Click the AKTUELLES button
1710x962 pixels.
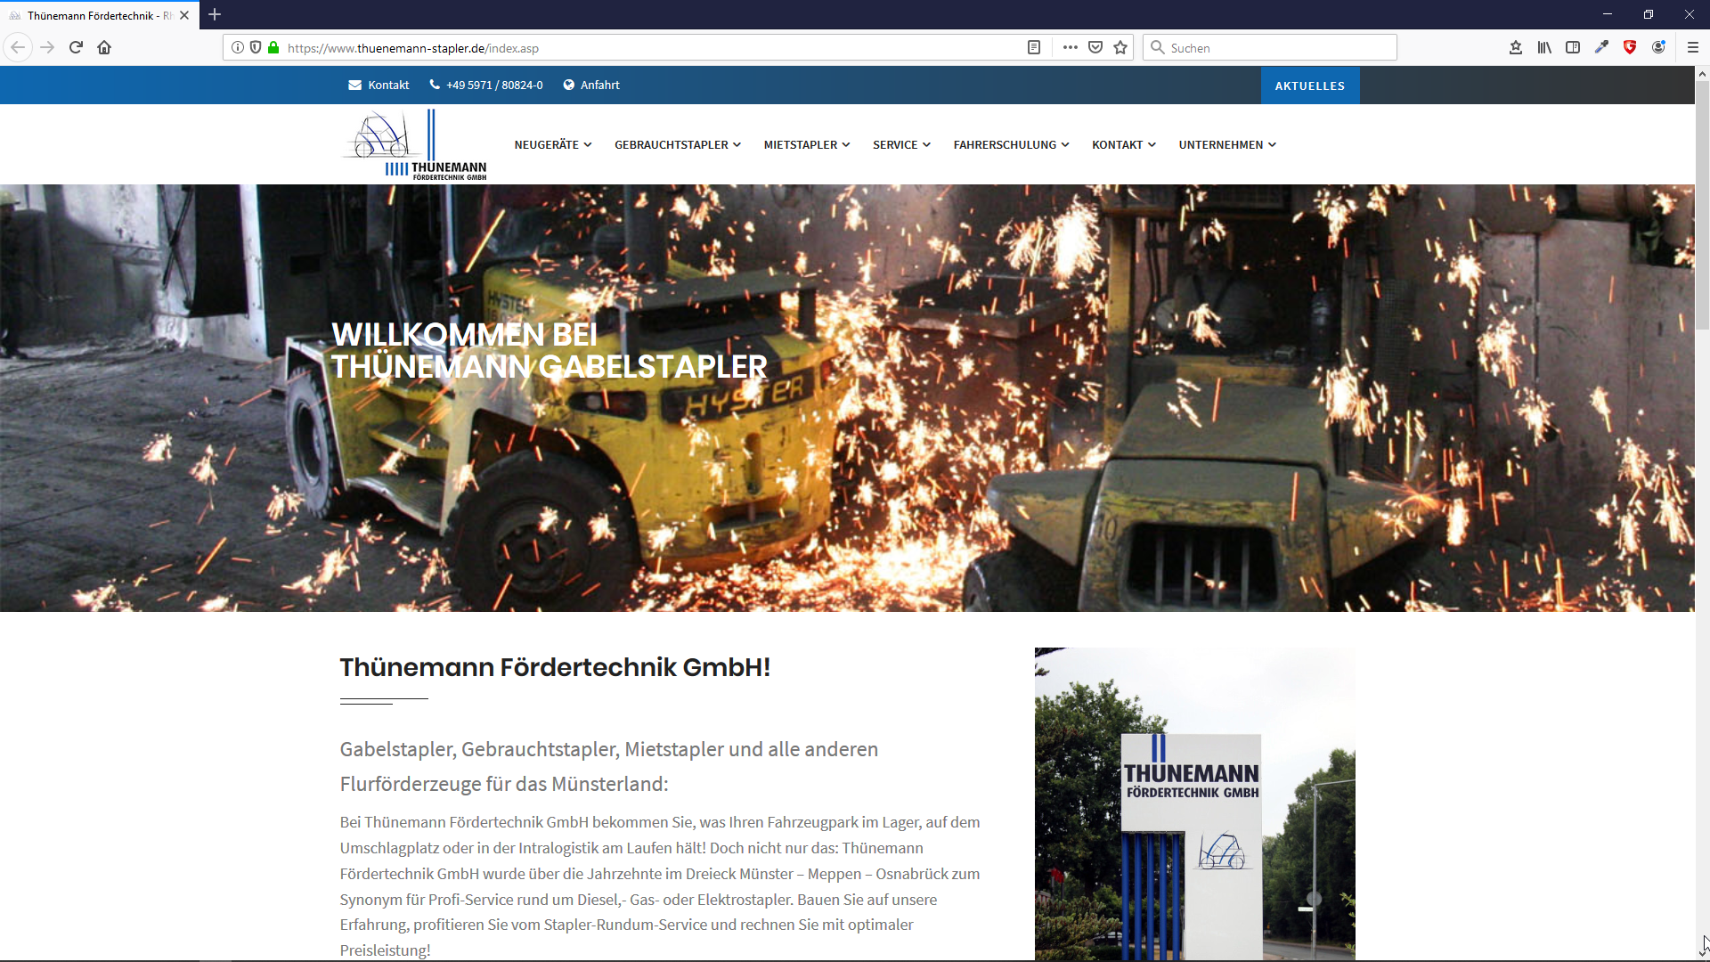tap(1310, 86)
